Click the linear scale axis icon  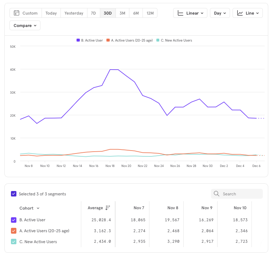coord(180,13)
